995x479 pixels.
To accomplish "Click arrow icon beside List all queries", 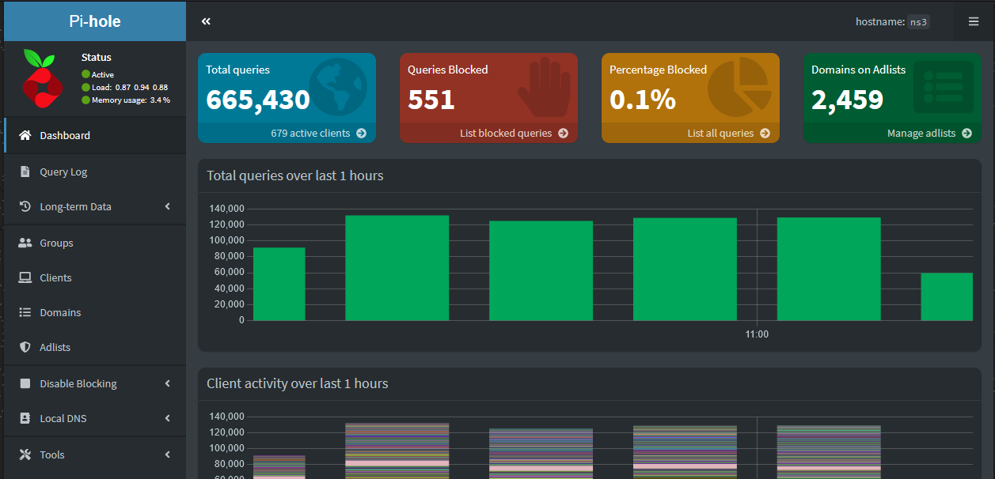I will tap(765, 133).
